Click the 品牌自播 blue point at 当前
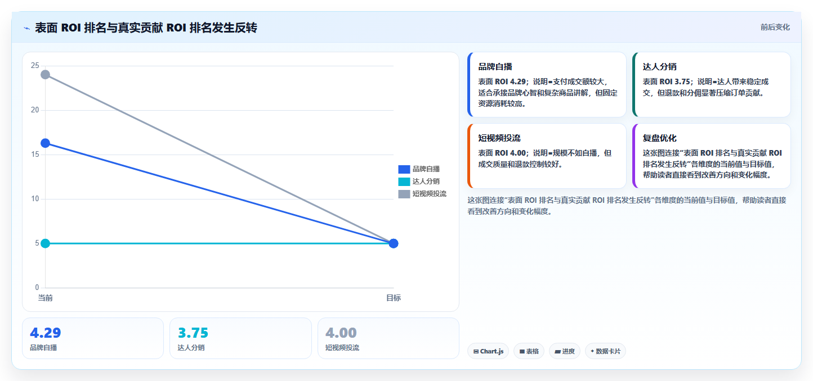This screenshot has width=813, height=381. [45, 143]
